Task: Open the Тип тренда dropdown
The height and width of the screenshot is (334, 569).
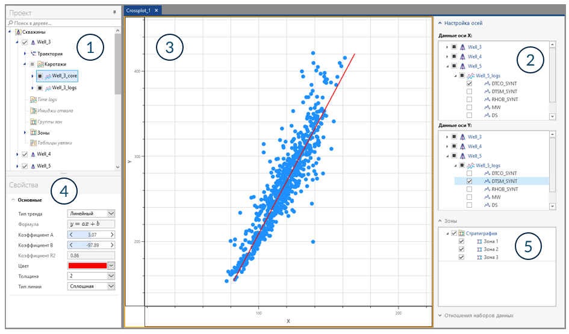Action: click(111, 214)
